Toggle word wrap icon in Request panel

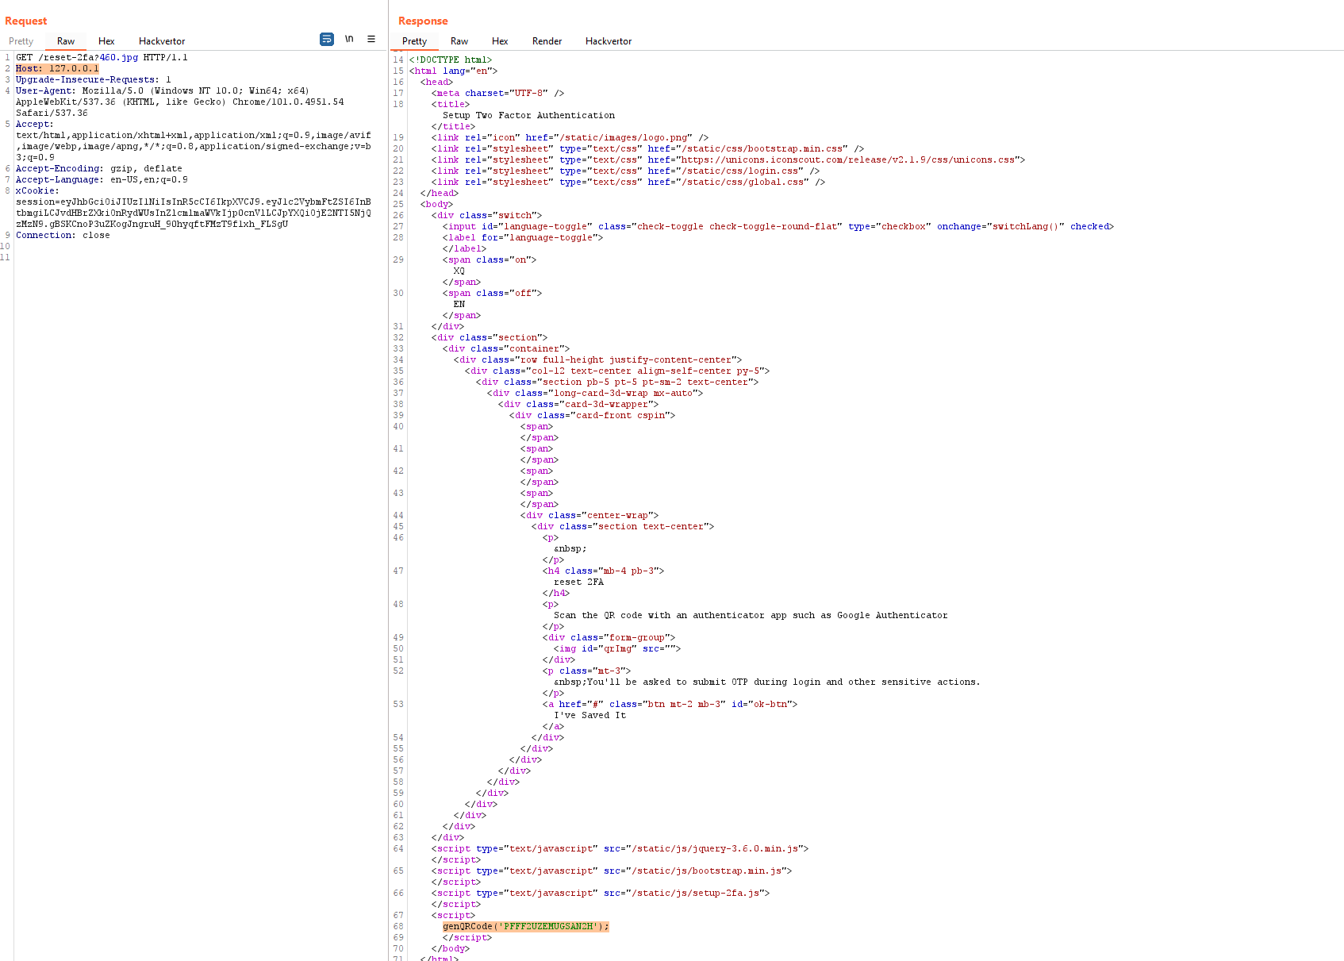(x=327, y=40)
